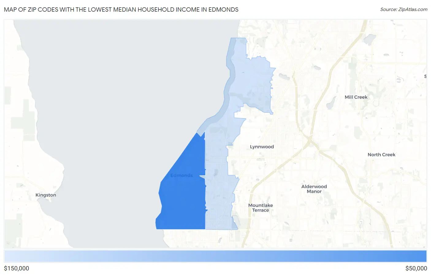Click the '$50,000' legend value
Viewport: 431px width, 275px height.
pos(416,268)
